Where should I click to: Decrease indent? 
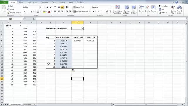tap(67, 11)
